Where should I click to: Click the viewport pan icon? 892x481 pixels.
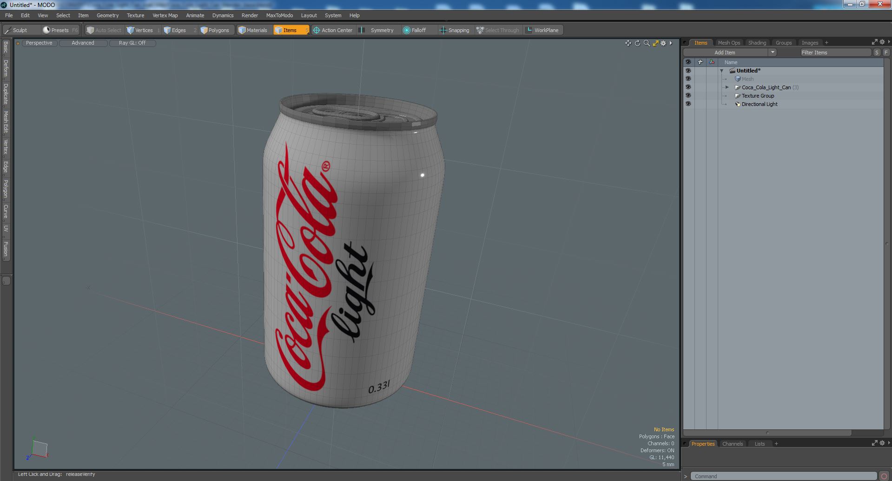pyautogui.click(x=628, y=43)
